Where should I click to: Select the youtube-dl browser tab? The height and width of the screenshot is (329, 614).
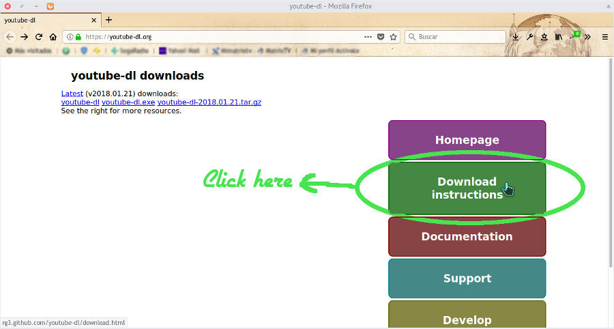coord(50,20)
